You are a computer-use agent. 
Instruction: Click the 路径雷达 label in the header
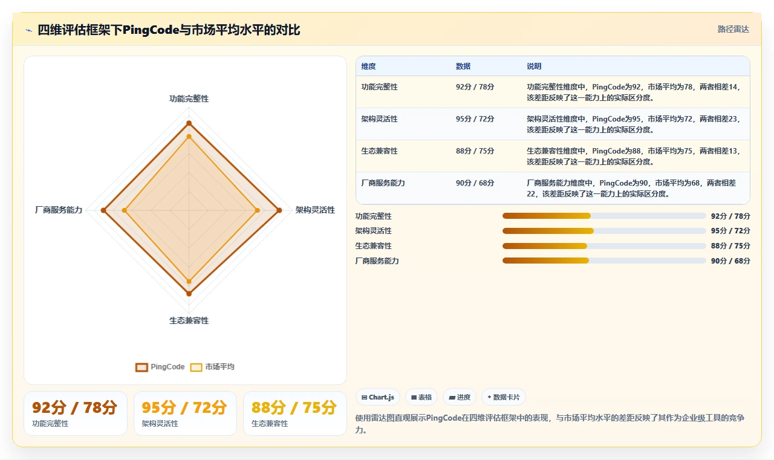click(x=733, y=29)
